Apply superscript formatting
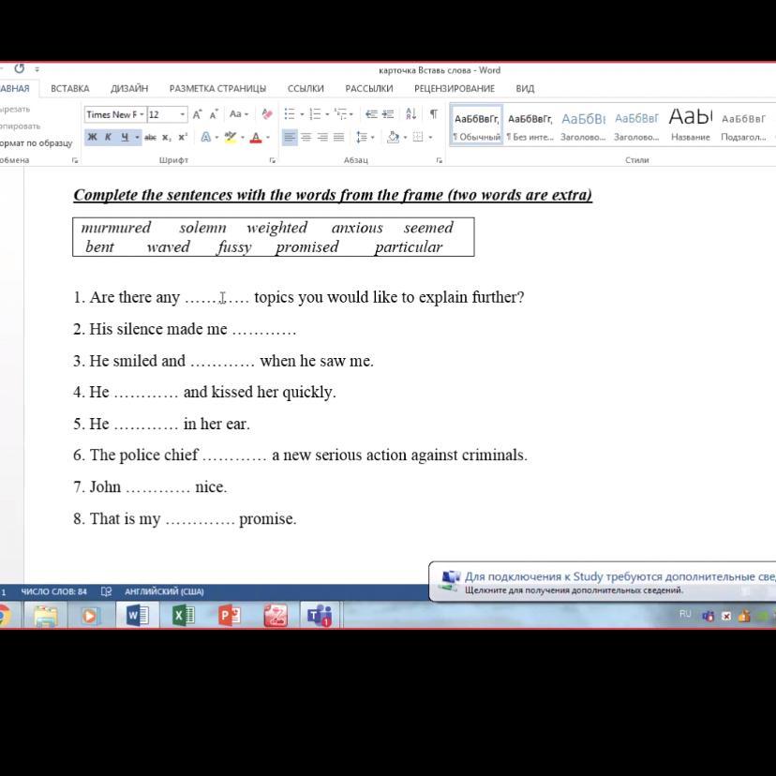This screenshot has height=776, width=776. pos(183,137)
